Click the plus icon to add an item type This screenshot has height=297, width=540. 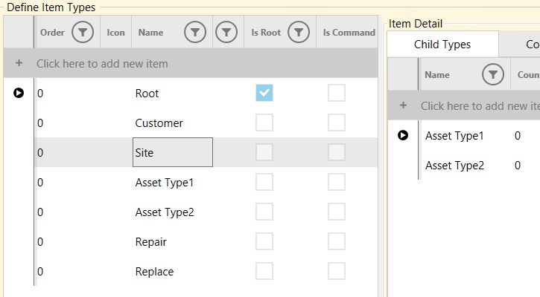[19, 64]
